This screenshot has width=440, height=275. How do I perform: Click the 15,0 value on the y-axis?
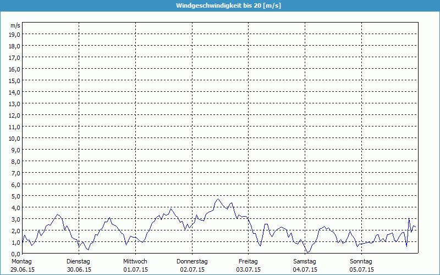(15, 80)
